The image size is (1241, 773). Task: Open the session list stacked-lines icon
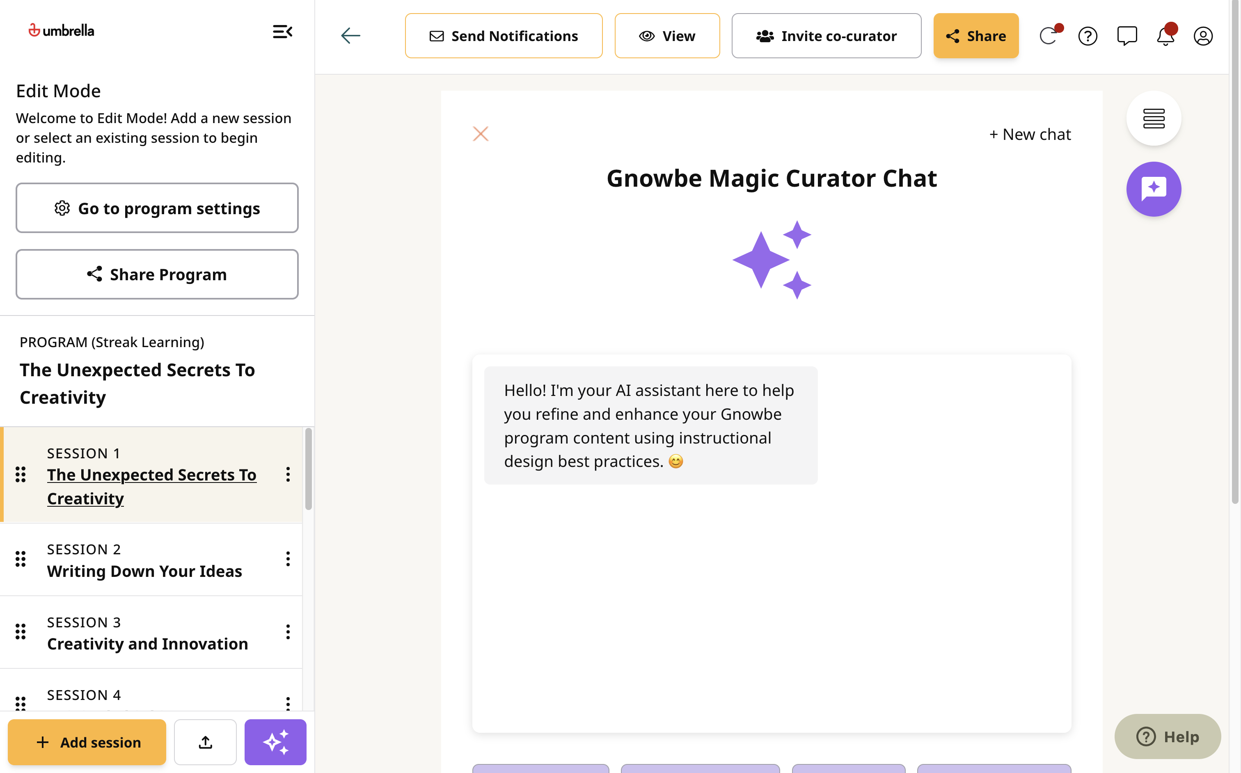pos(1154,118)
